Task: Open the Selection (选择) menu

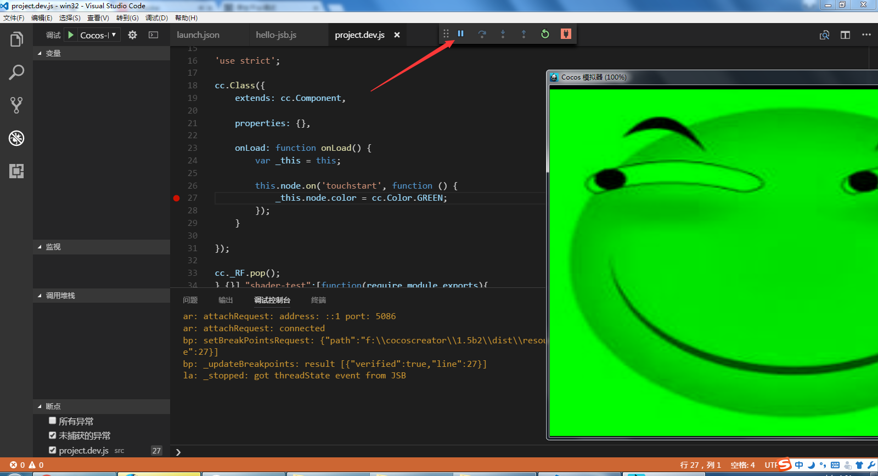Action: (70, 18)
